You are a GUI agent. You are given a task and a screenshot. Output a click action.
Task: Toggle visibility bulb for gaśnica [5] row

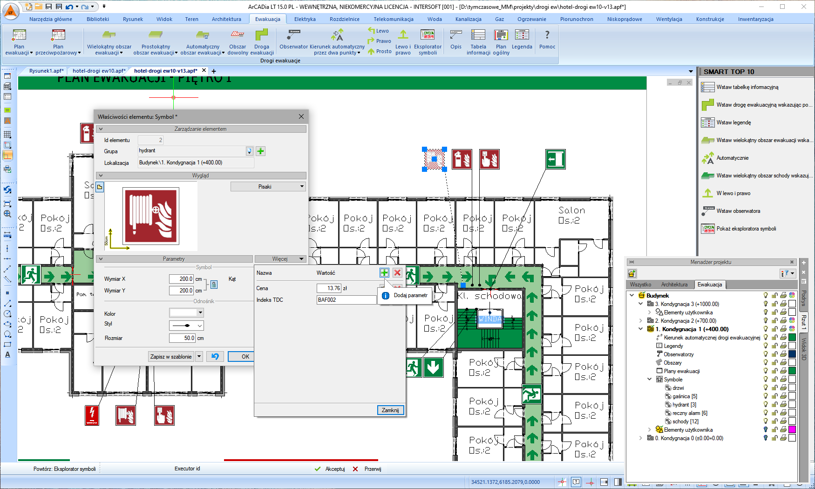click(x=765, y=396)
